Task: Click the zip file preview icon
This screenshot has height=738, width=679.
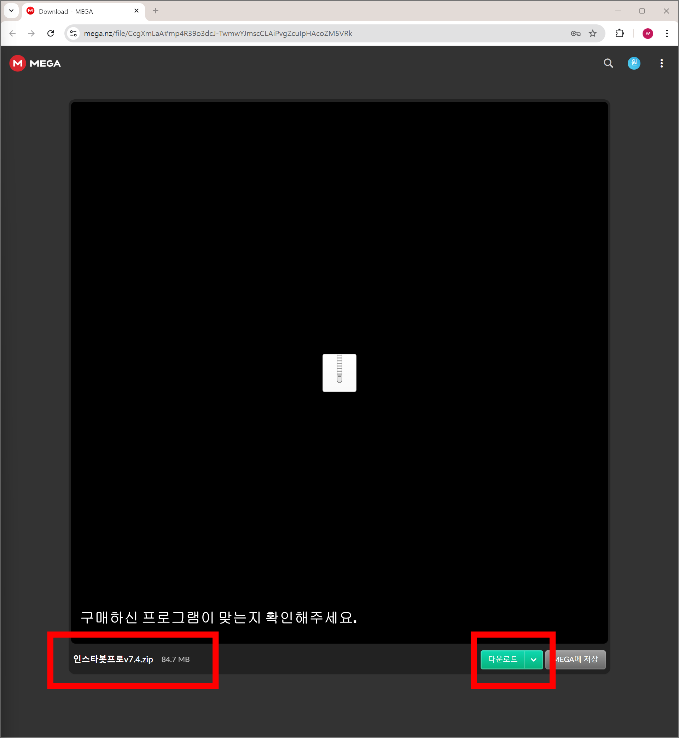Action: pos(339,373)
